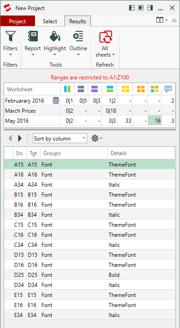This screenshot has height=328, width=180.
Task: Switch to the Results tab
Action: (77, 21)
